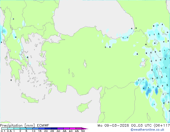This screenshot has height=132, width=170.
Task: Click the above-50 mm legend arrow tip
Action: coord(85,128)
